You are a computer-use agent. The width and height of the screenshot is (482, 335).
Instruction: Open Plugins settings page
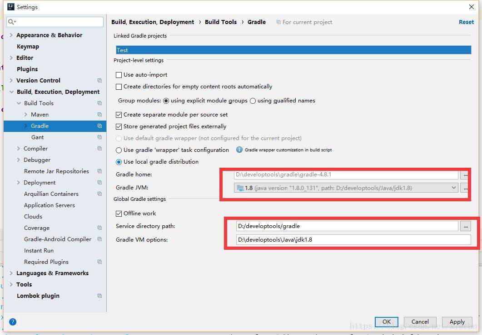[x=27, y=69]
